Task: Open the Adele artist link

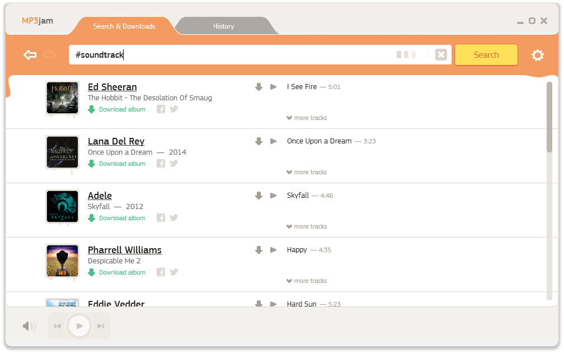Action: (x=100, y=196)
